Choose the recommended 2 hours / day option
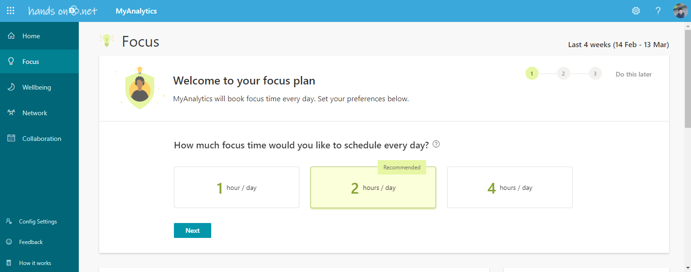 point(373,188)
